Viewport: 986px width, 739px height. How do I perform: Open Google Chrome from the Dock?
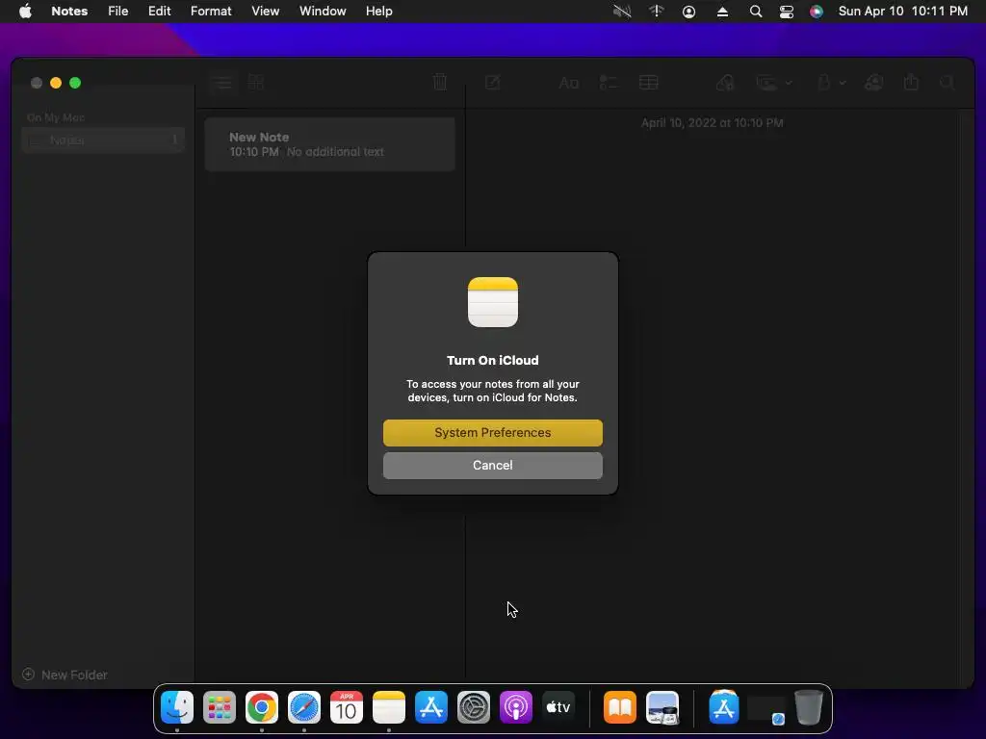coord(262,707)
